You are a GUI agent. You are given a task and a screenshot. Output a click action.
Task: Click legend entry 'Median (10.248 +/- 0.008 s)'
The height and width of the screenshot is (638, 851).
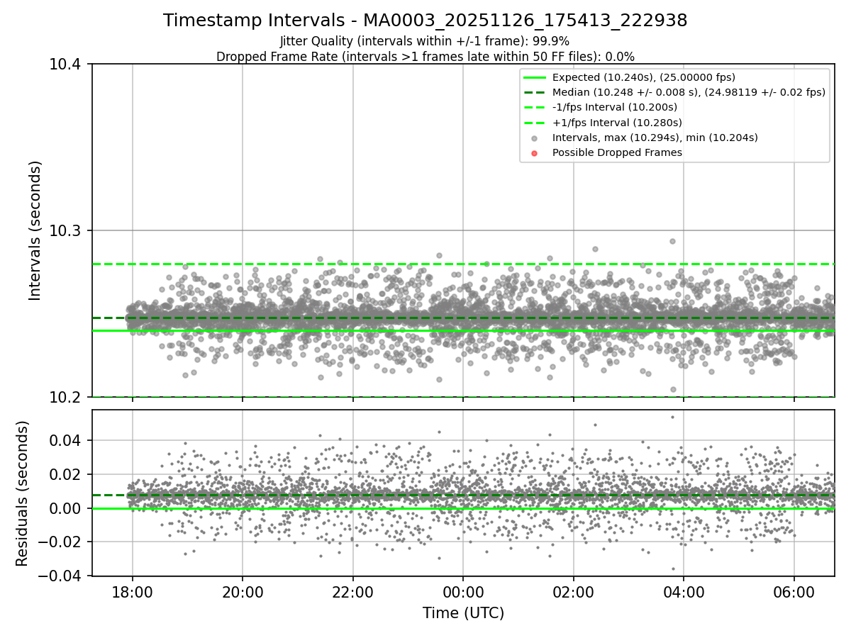coord(689,92)
